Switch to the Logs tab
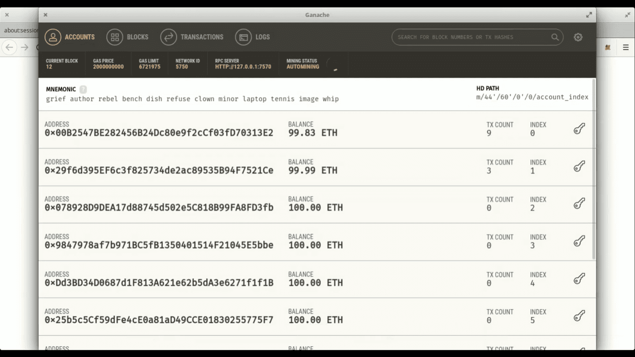Screen dimensions: 635x357 click(253, 37)
